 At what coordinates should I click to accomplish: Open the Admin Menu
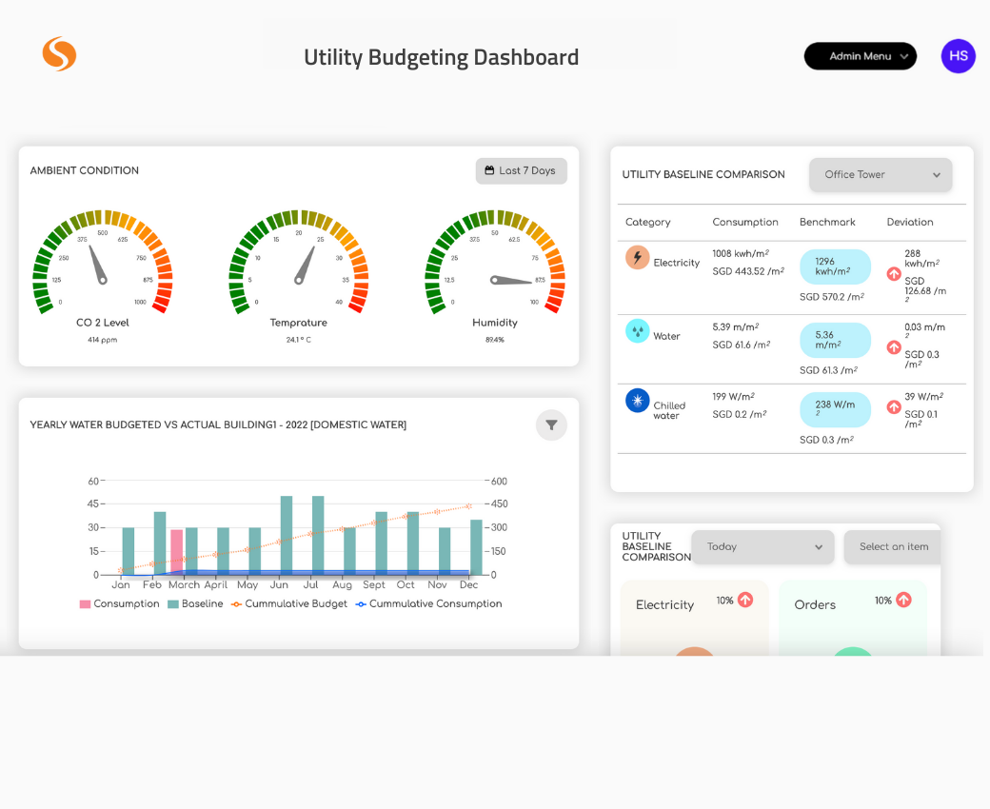860,56
